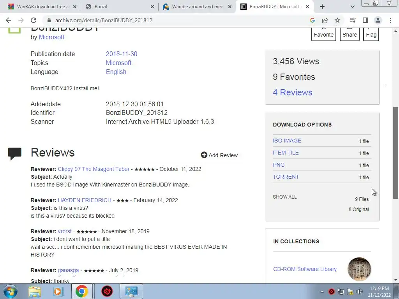Open the media control playlist icon

pos(353,20)
